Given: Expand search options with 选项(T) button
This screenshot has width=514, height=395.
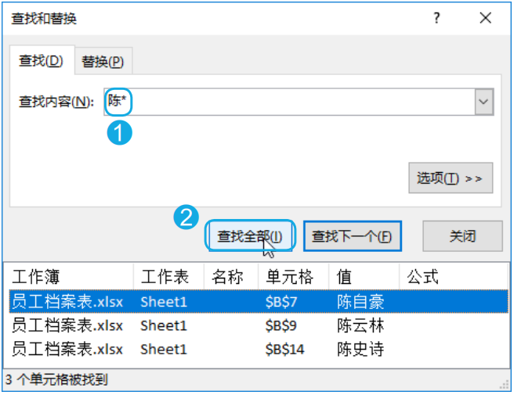Looking at the screenshot, I should (451, 178).
